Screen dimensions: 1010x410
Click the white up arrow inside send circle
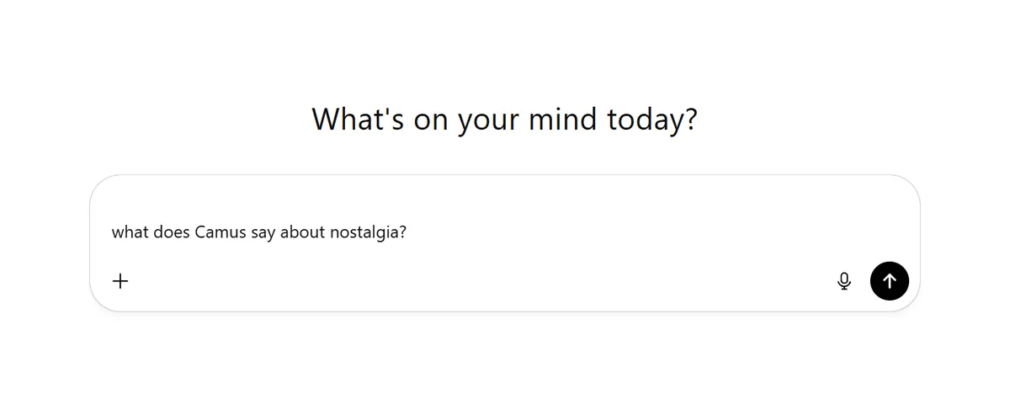890,281
